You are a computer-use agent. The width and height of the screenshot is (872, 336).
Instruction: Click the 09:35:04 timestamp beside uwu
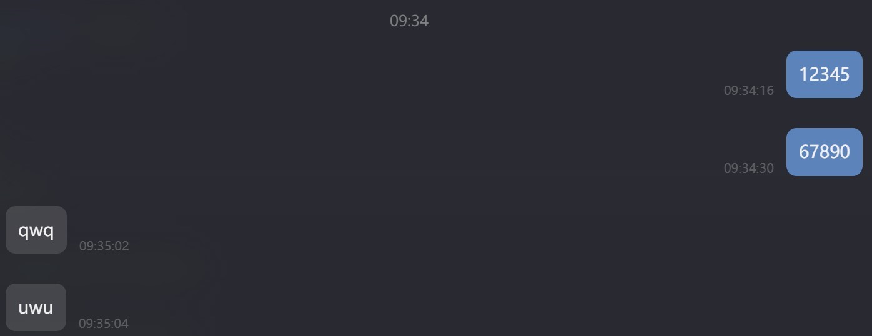[x=104, y=324]
